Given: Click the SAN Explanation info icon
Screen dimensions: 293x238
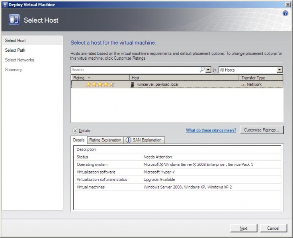Looking at the screenshot, I should [129, 140].
